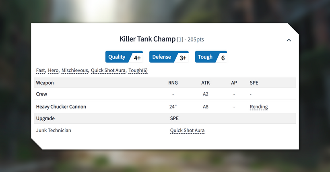Click the Defense 3+ stat badge

(x=169, y=57)
